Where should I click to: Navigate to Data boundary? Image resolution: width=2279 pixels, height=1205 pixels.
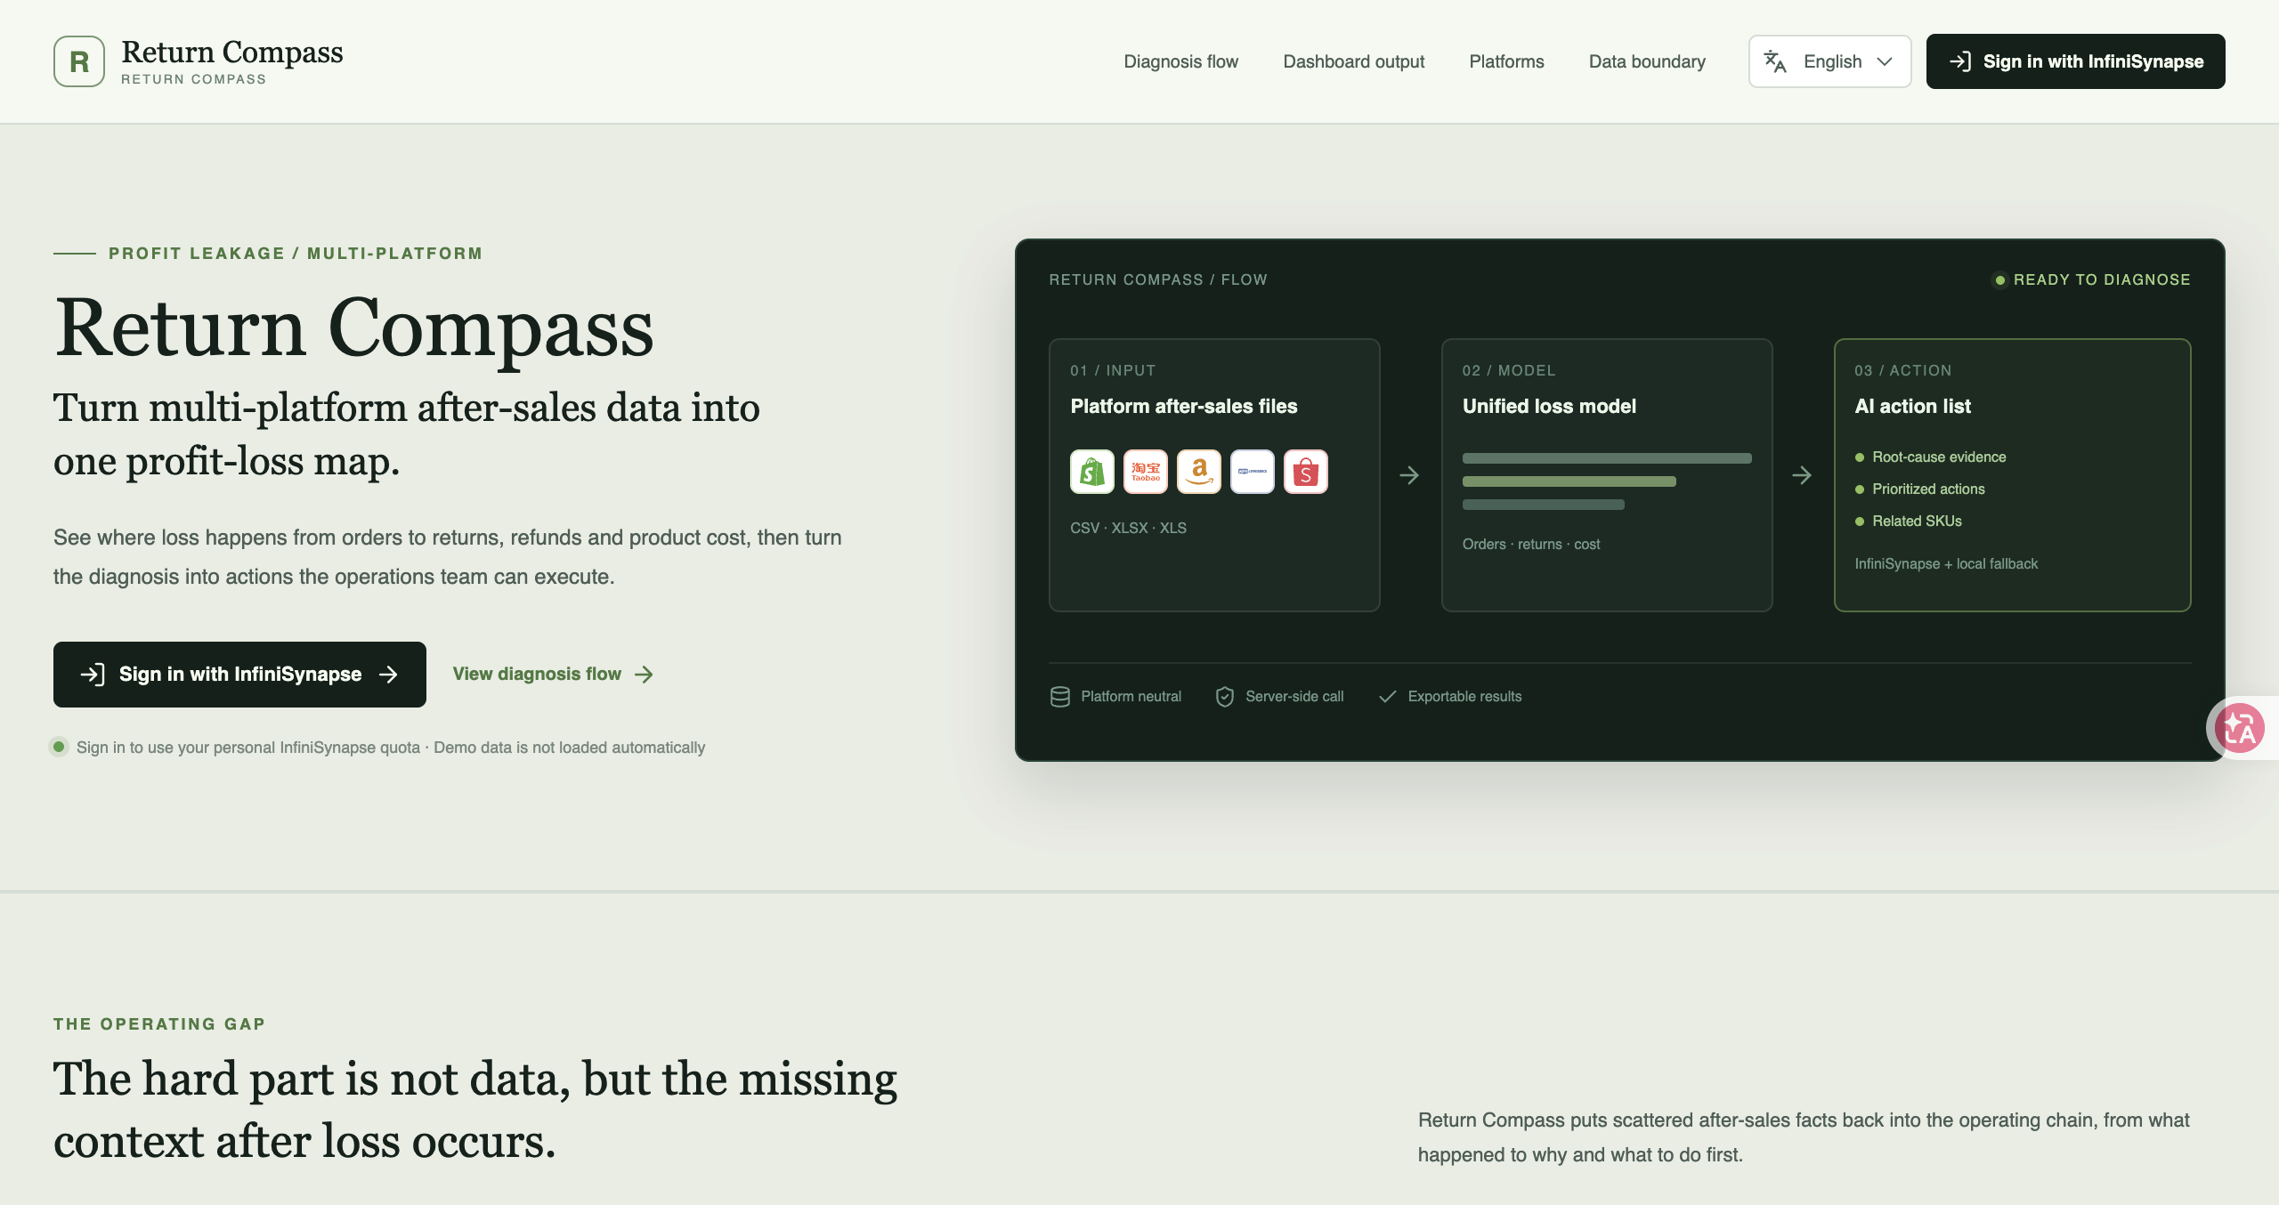(x=1647, y=61)
